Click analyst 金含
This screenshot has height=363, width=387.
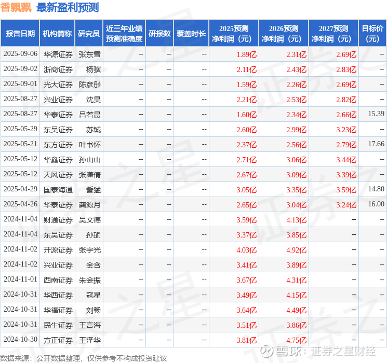pyautogui.click(x=94, y=265)
